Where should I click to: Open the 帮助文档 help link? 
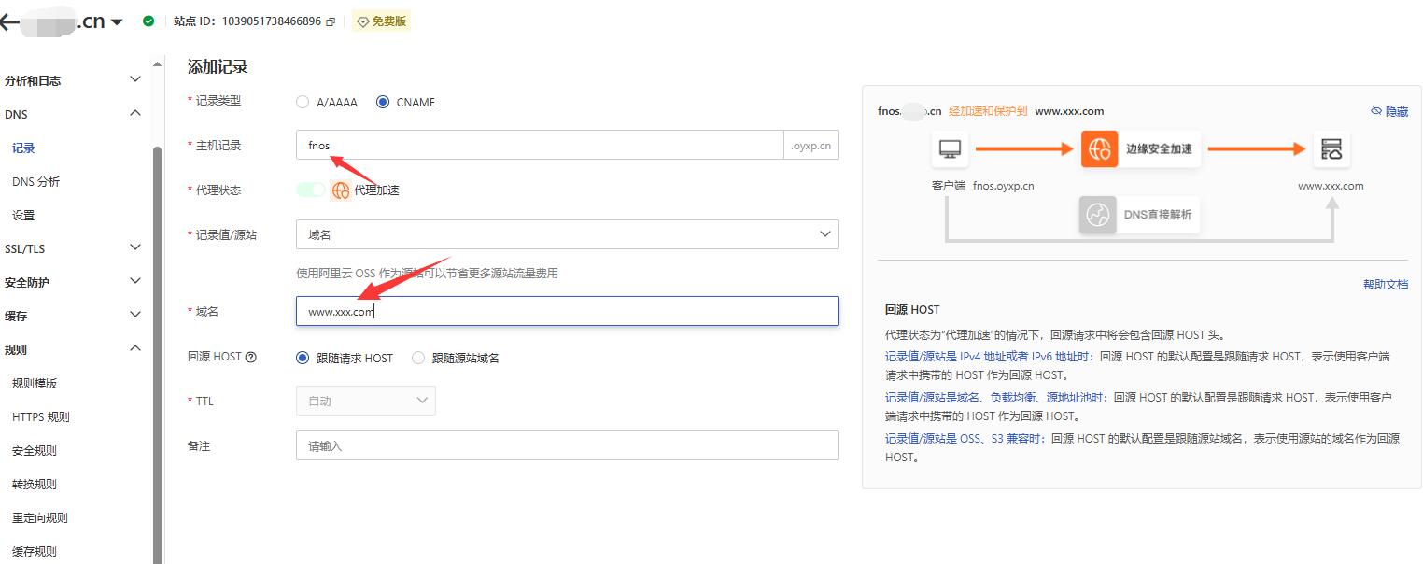point(1387,284)
